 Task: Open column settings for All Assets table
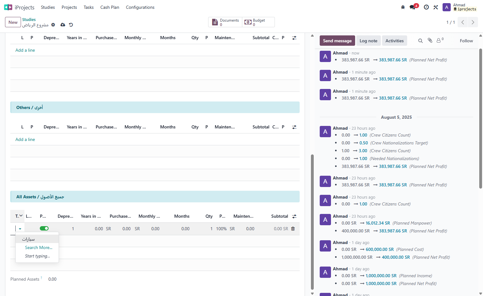[294, 216]
